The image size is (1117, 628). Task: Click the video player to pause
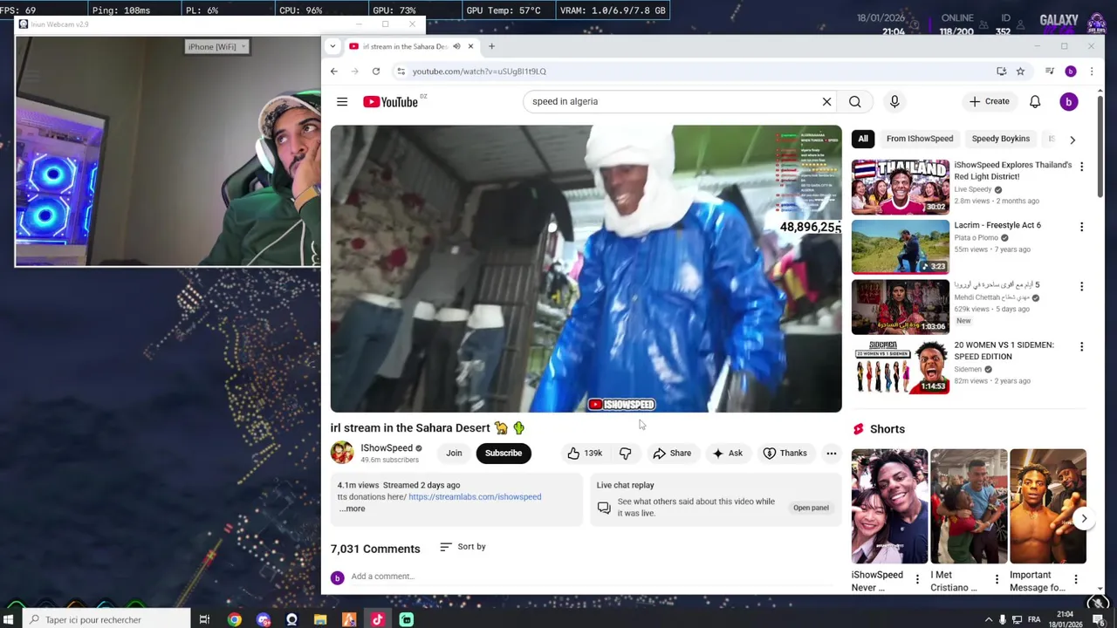pos(586,269)
